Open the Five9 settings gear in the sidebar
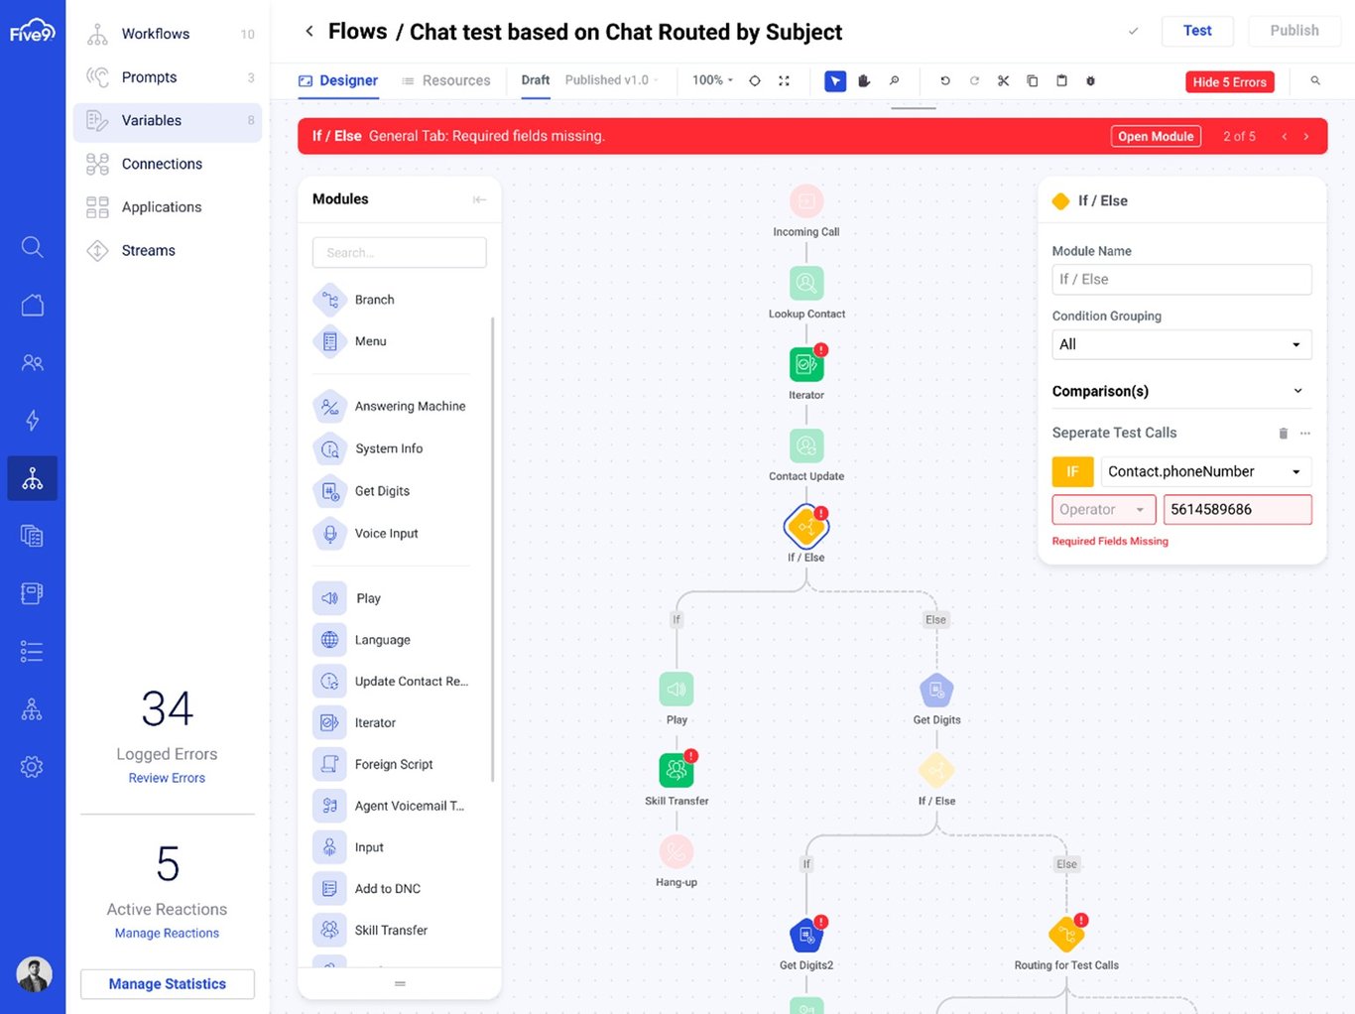The image size is (1355, 1014). 32,766
